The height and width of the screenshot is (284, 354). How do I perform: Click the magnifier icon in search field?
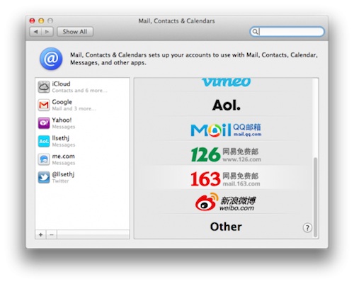point(255,32)
